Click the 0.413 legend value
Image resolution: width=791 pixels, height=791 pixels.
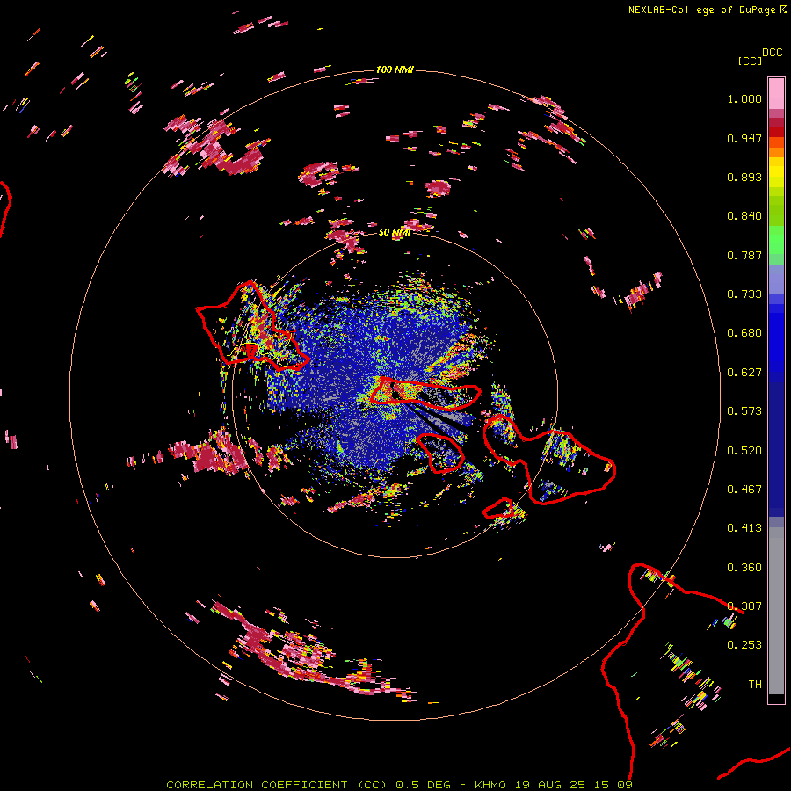pos(744,528)
